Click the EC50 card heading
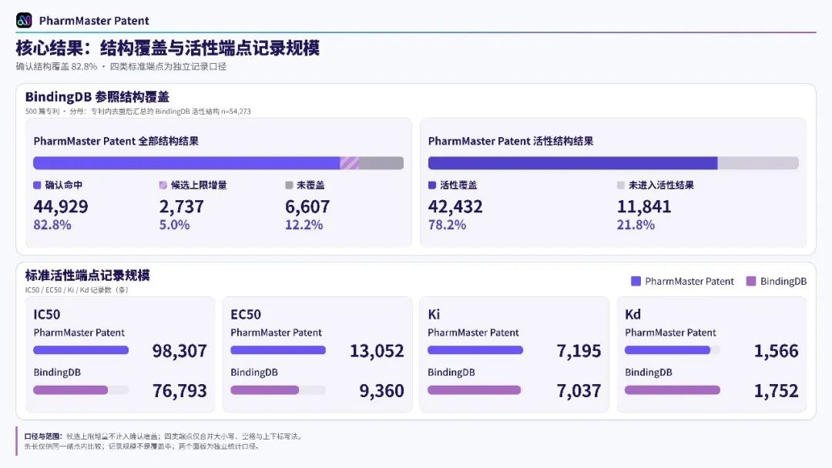Viewport: 832px width, 468px height. coord(246,314)
